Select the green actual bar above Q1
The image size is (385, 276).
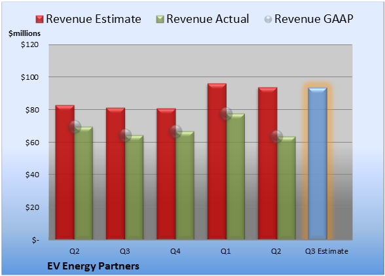click(x=236, y=177)
